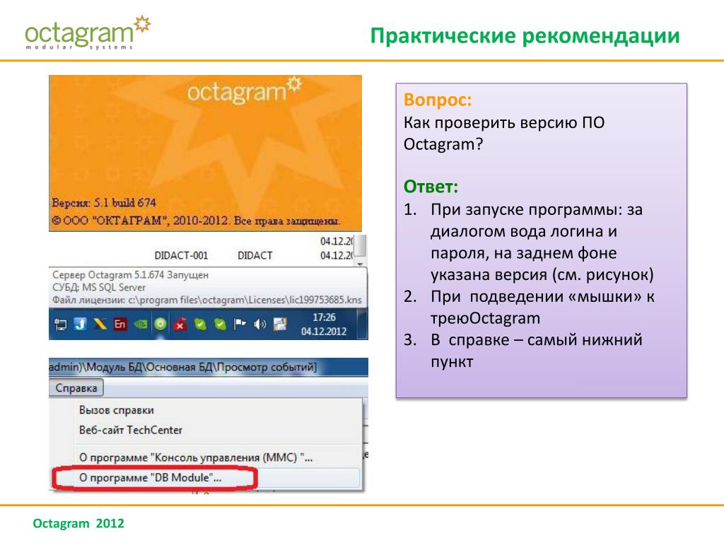Open the clock showing 17:26 04.12.2012
The width and height of the screenshot is (724, 543).
pos(324,324)
